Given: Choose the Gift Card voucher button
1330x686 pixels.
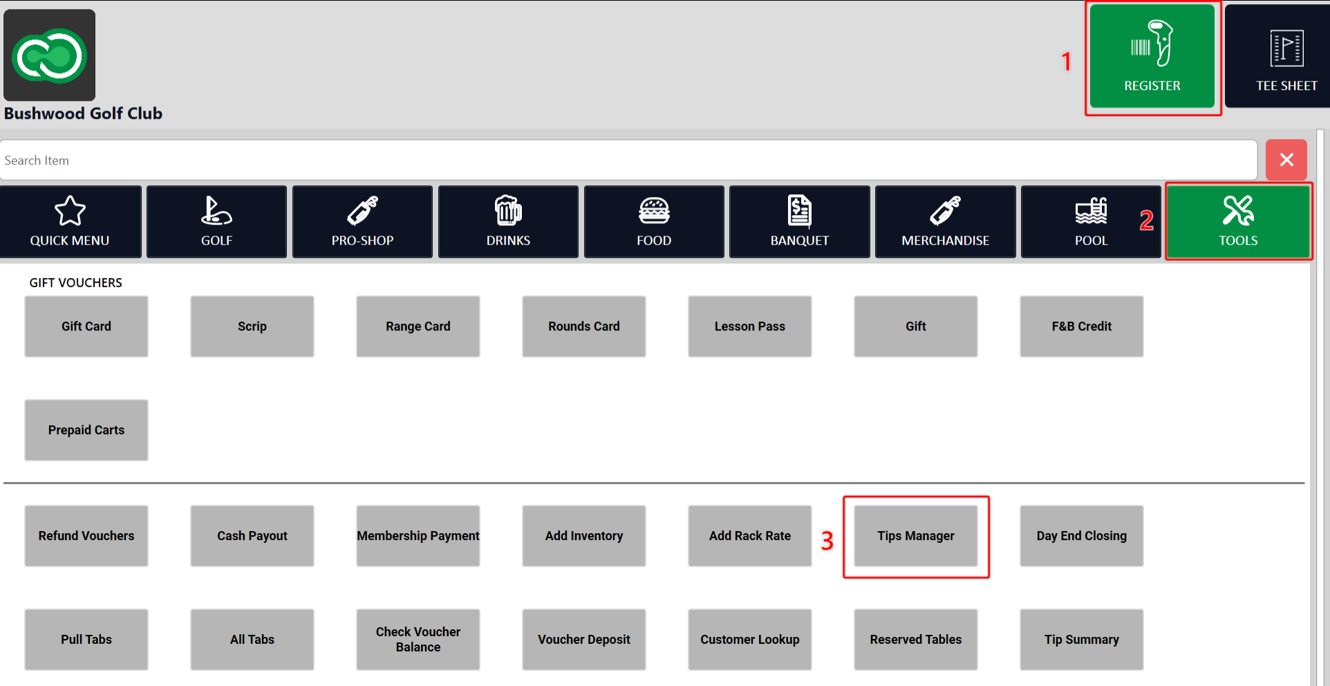Looking at the screenshot, I should 86,326.
